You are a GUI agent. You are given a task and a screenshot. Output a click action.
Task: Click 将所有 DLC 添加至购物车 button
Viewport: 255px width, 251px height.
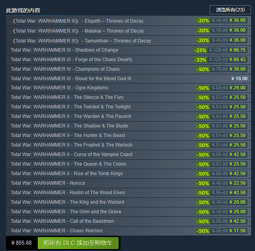click(x=78, y=243)
